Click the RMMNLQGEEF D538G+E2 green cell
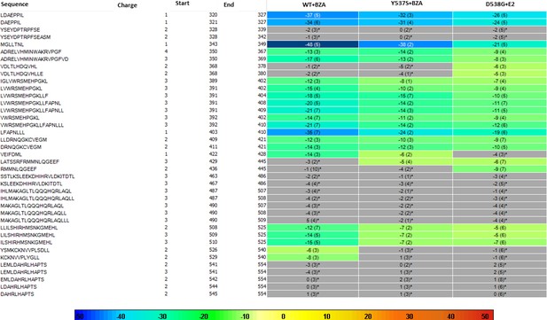This screenshot has width=547, height=320. [500, 169]
